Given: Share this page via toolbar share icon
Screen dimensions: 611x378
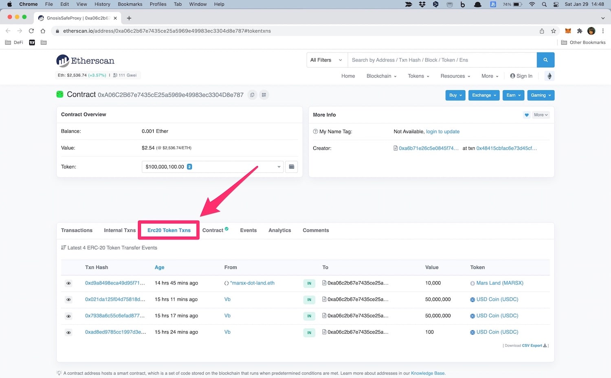Looking at the screenshot, I should 542,31.
